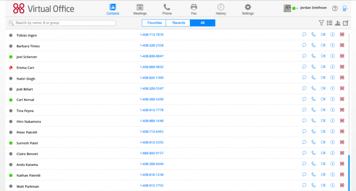
Task: Call Barbara Times using phone icon
Action: (x=313, y=45)
